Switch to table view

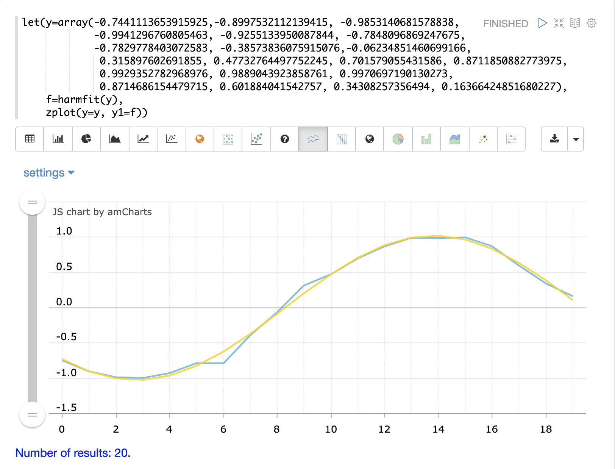(30, 139)
